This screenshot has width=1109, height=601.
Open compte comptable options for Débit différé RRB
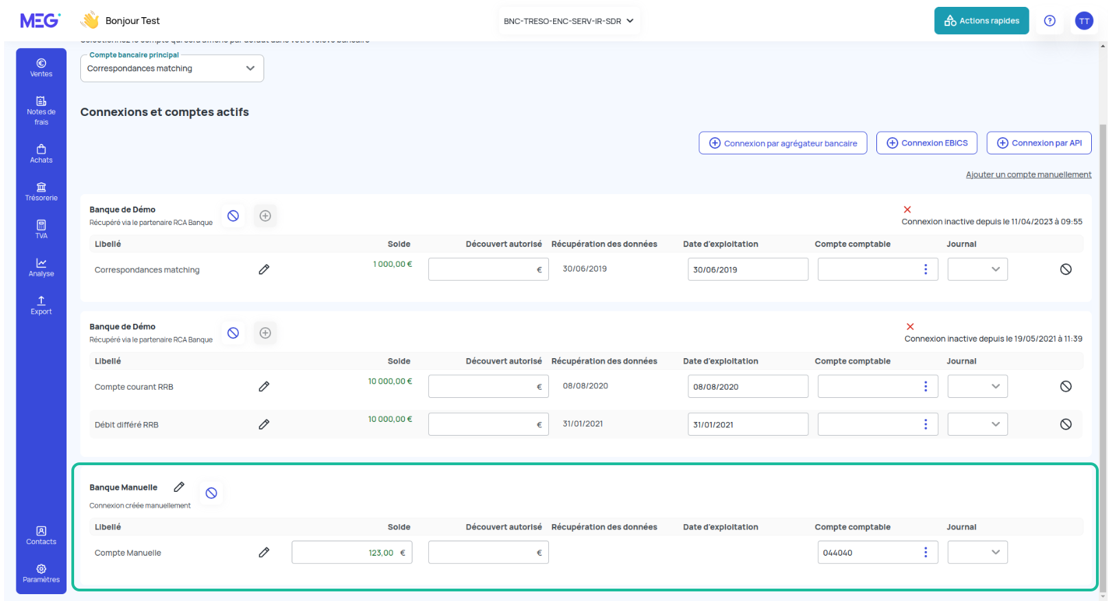(926, 424)
